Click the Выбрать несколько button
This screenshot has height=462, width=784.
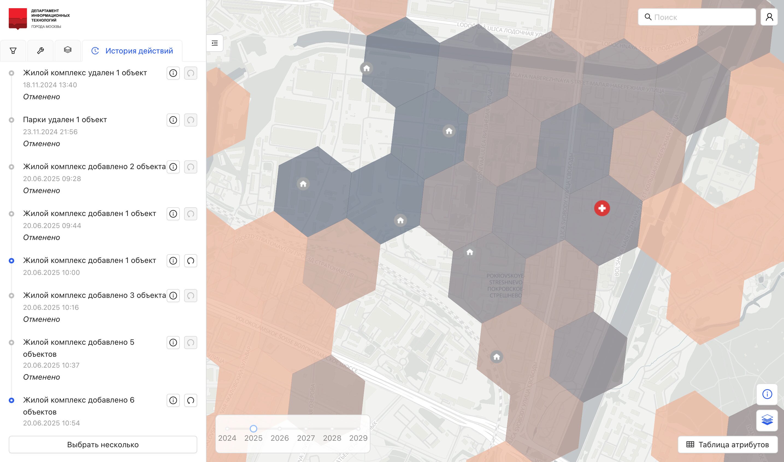(x=103, y=445)
